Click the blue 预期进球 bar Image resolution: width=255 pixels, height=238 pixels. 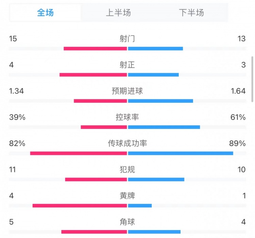pyautogui.click(x=160, y=101)
